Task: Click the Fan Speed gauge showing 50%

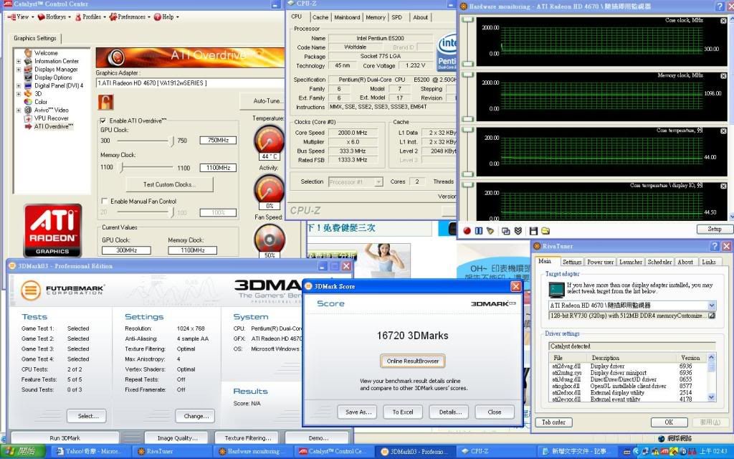Action: 270,240
